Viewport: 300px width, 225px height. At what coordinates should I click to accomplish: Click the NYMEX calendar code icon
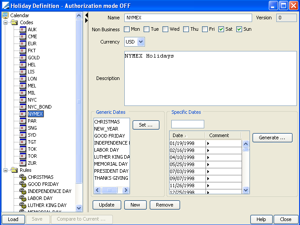[x=23, y=114]
